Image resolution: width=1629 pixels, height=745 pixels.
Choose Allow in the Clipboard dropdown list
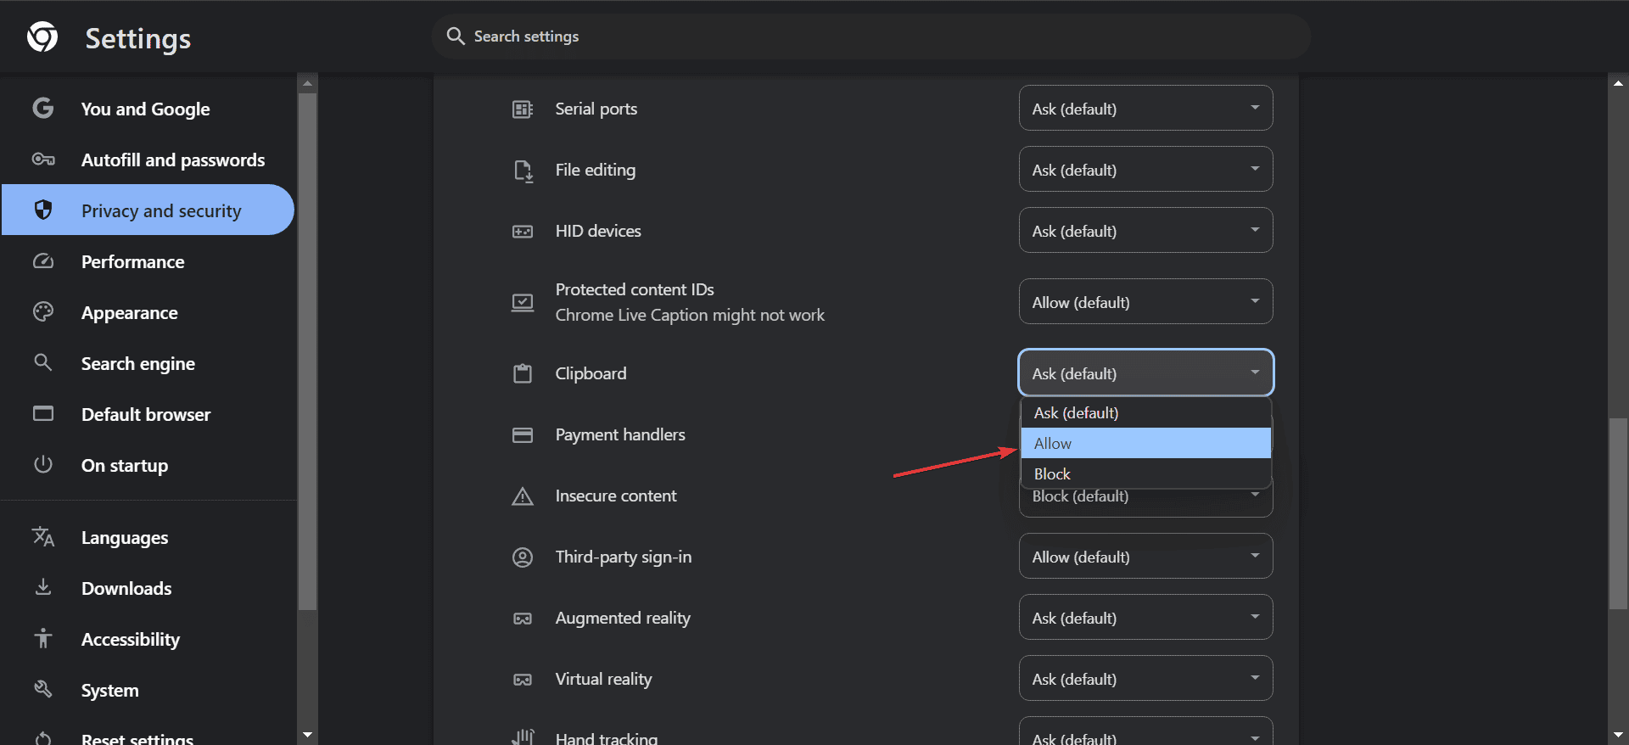coord(1145,443)
